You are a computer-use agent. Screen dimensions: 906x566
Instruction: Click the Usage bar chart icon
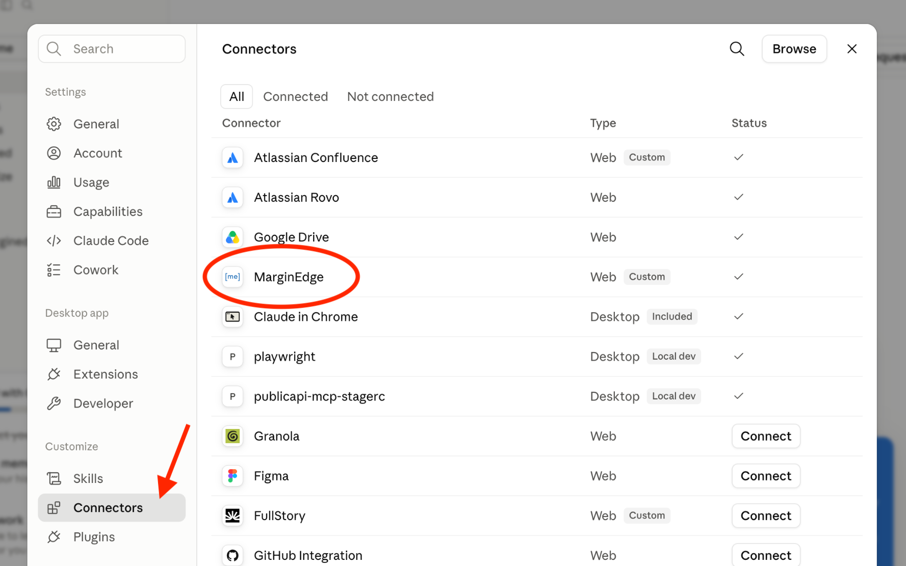[54, 182]
